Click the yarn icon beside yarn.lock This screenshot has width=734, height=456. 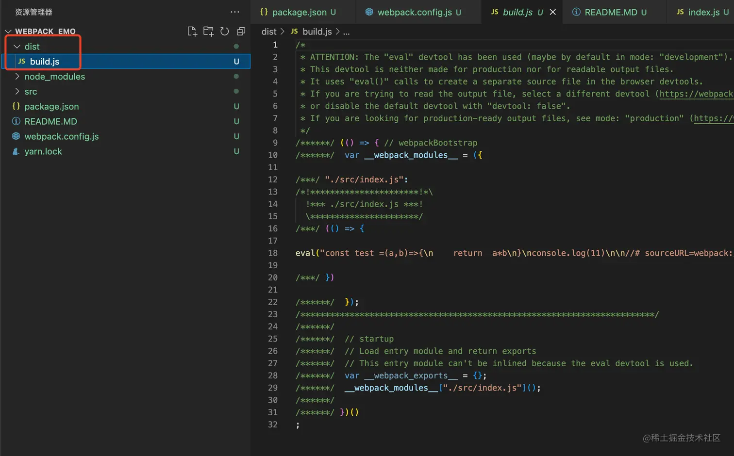tap(16, 151)
